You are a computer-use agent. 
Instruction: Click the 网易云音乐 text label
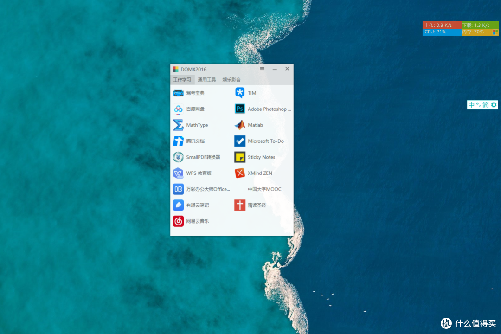click(198, 221)
